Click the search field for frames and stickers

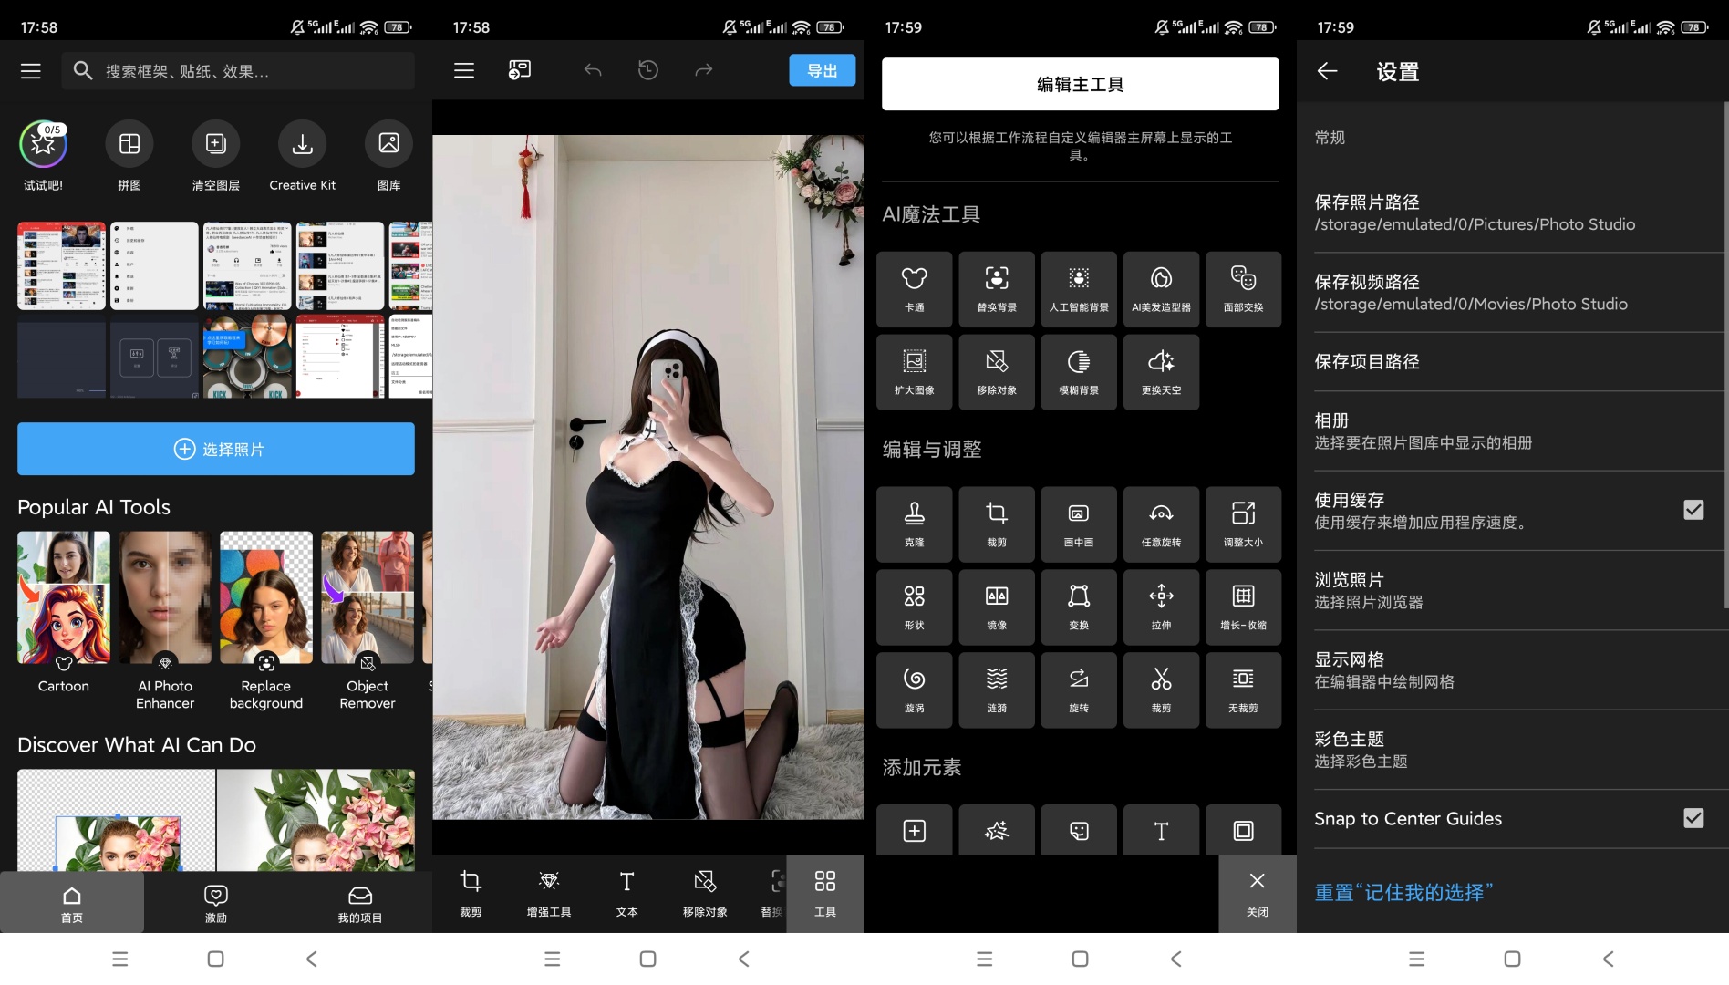tap(237, 70)
